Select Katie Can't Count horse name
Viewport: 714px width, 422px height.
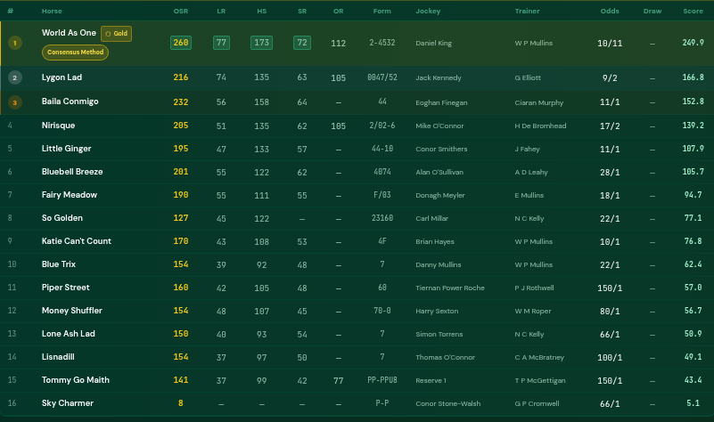[x=77, y=241]
